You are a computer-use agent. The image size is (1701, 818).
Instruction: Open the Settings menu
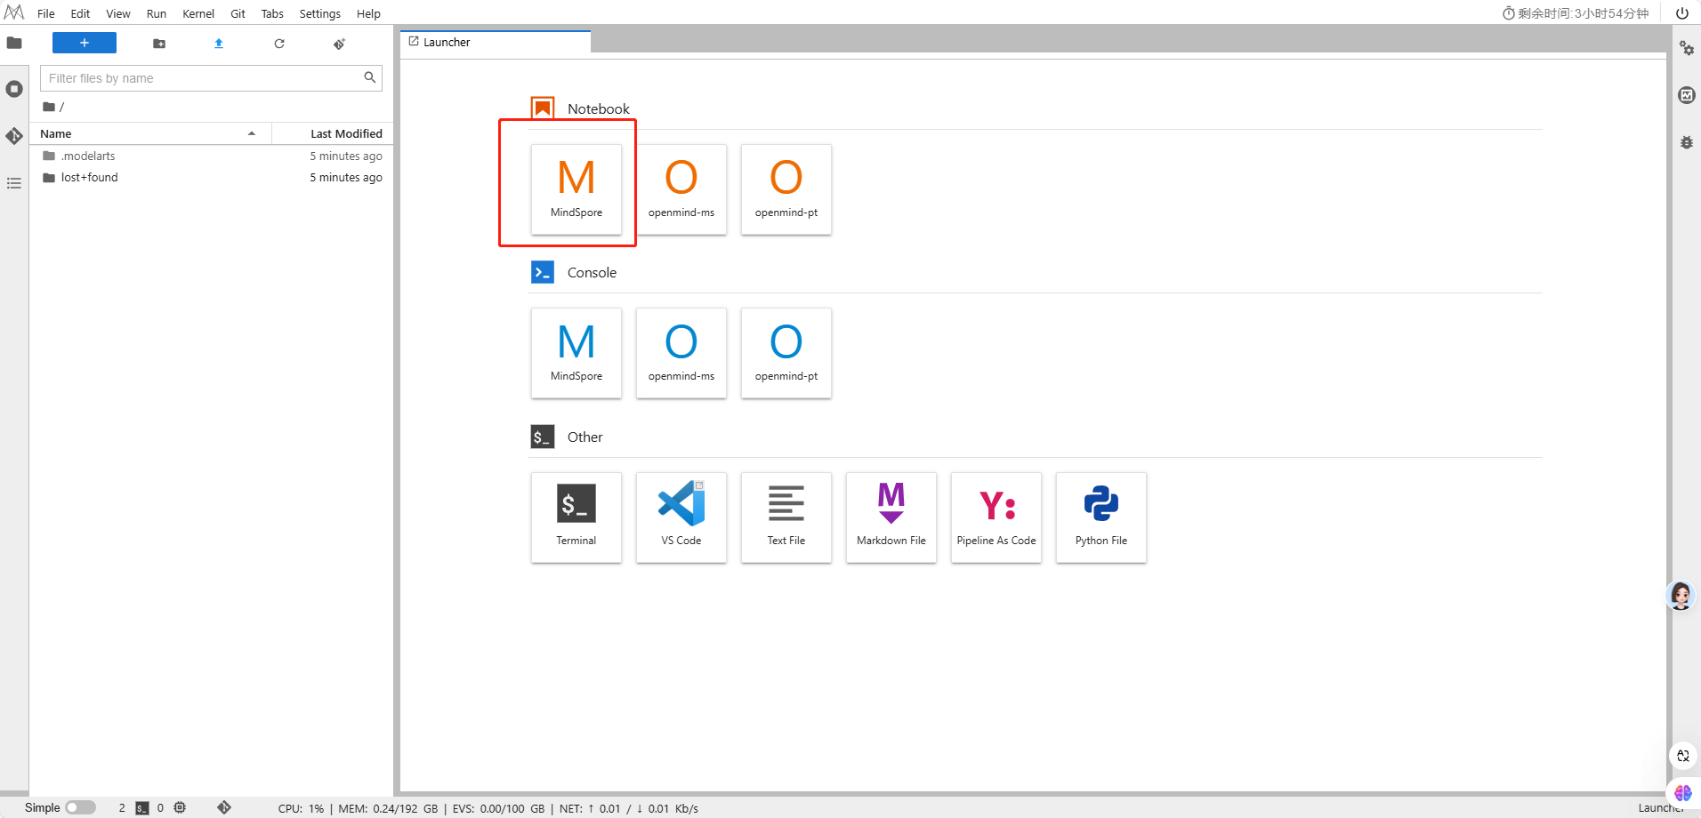tap(320, 13)
